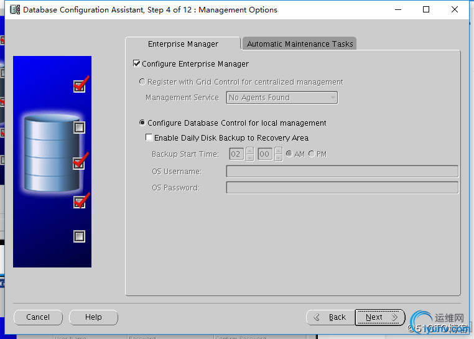Click the backup hour field showing 02
Image resolution: width=474 pixels, height=339 pixels.
(x=236, y=154)
